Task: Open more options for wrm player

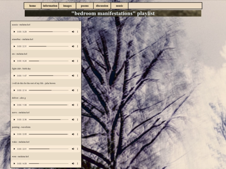Action: 77,164
